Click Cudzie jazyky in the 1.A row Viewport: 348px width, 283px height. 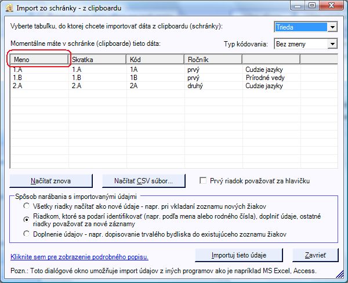coord(264,70)
